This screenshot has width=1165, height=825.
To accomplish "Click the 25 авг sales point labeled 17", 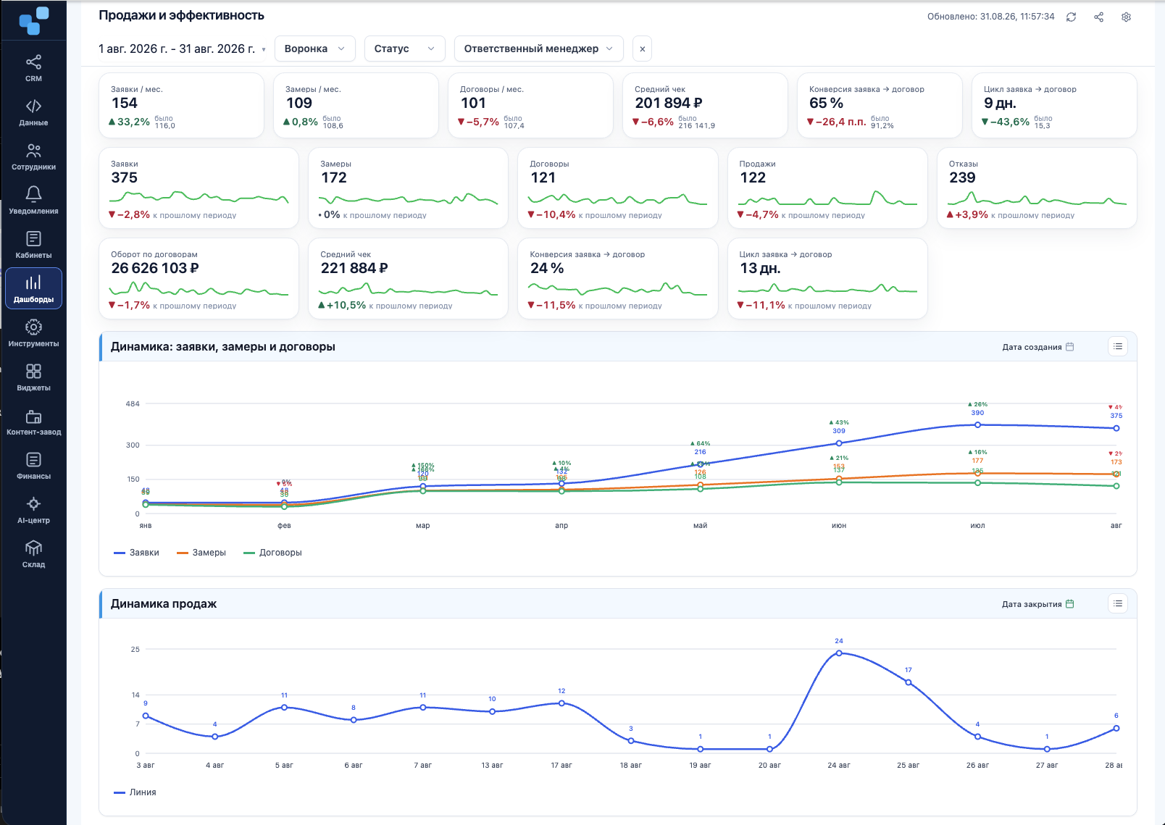I will [909, 682].
